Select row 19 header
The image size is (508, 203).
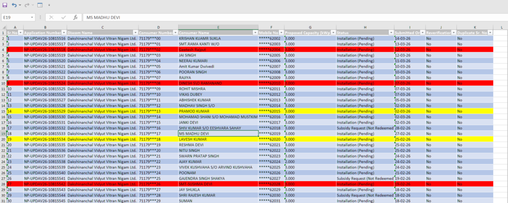[3, 134]
